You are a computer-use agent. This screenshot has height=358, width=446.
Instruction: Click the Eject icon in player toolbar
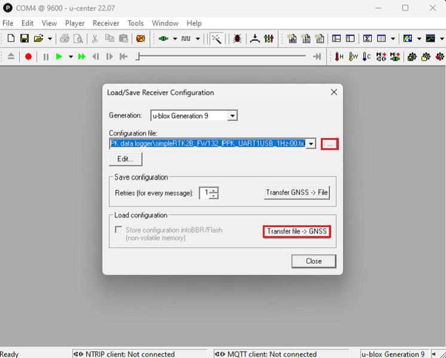(x=11, y=57)
